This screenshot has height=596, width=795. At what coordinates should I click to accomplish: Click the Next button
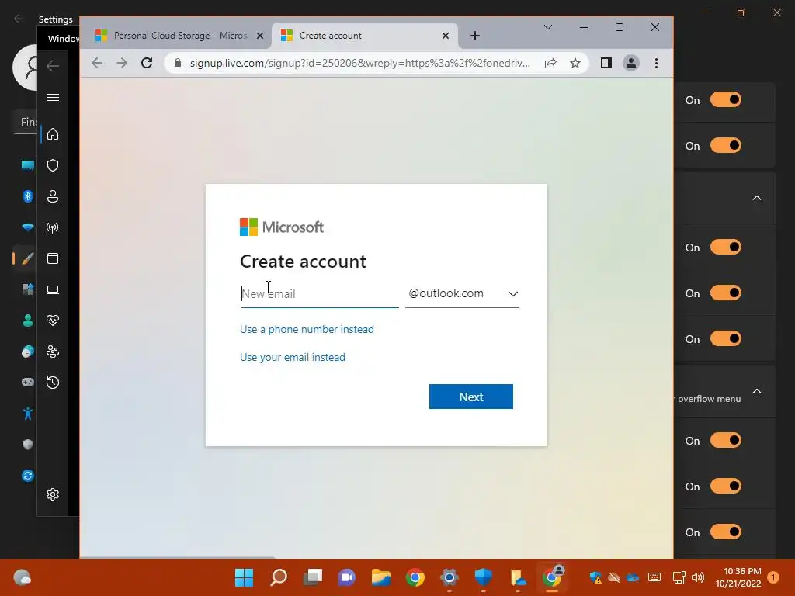point(471,397)
